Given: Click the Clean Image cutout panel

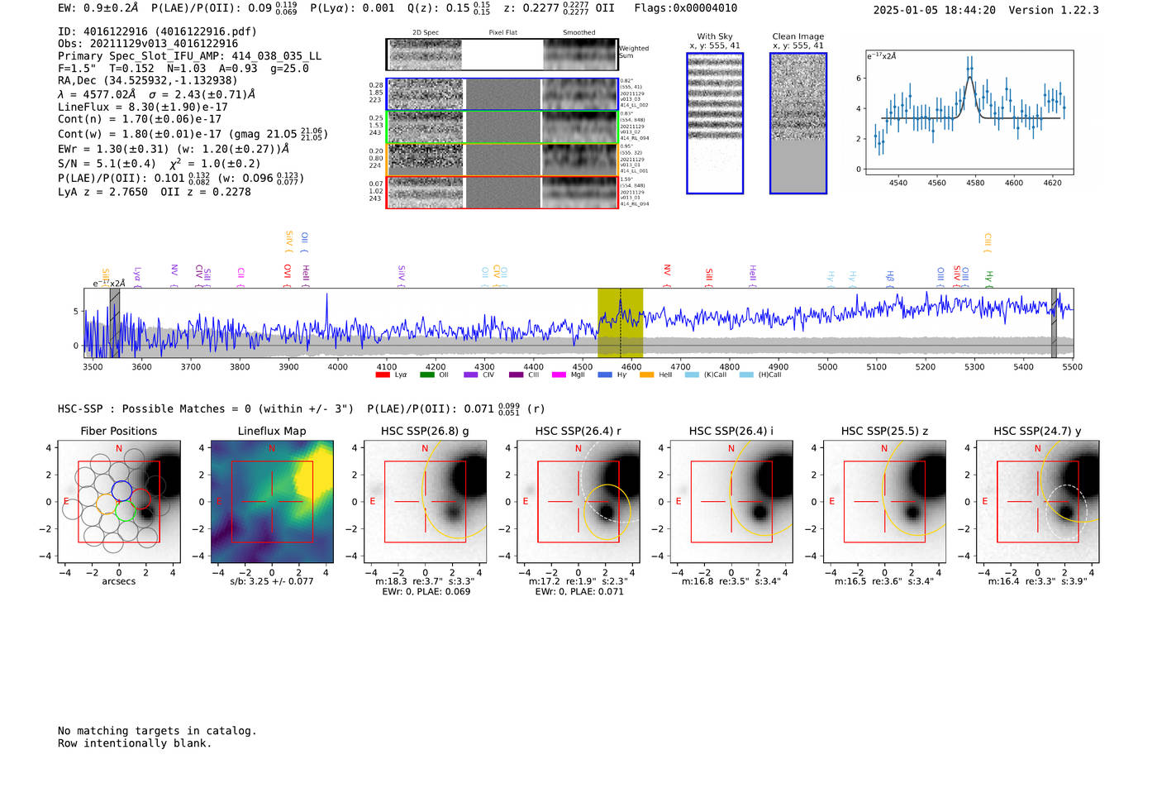Looking at the screenshot, I should coord(798,123).
